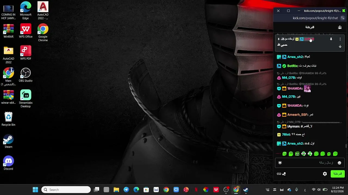Click the last green emote in quick row
Screen dimensions: 348x195
(335, 154)
